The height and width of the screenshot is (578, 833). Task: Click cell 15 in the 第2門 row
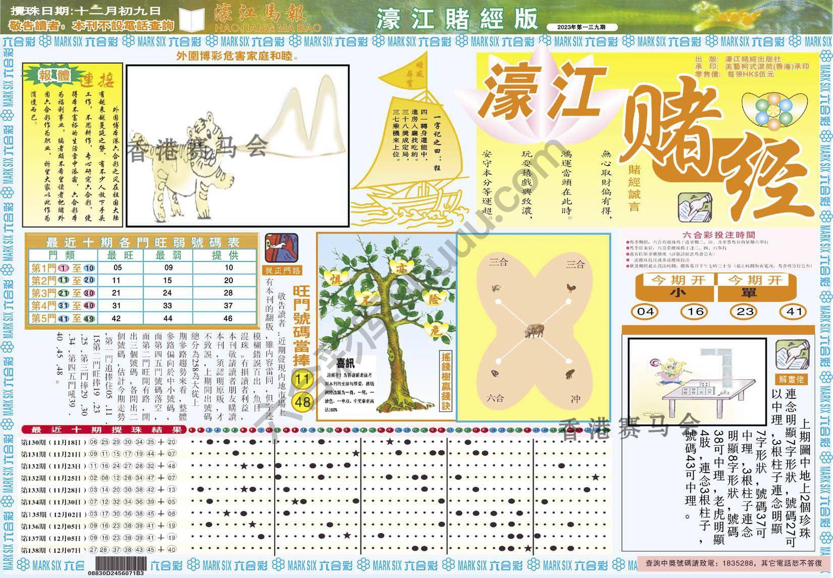(x=168, y=280)
